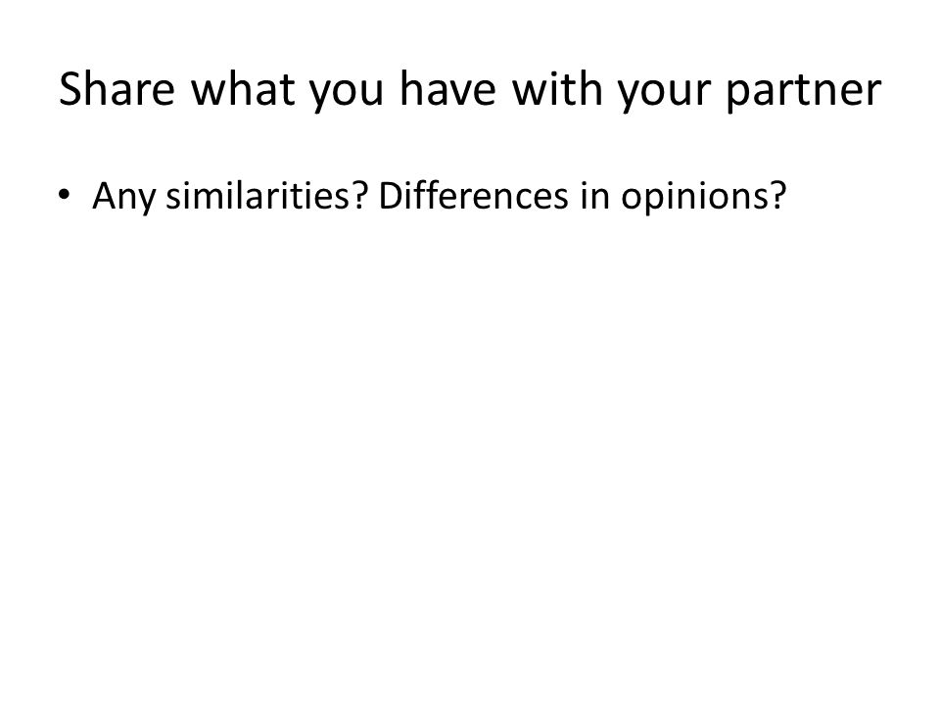Click the word "in" before "opinions?"
Image resolution: width=940 pixels, height=705 pixels.
tap(593, 195)
